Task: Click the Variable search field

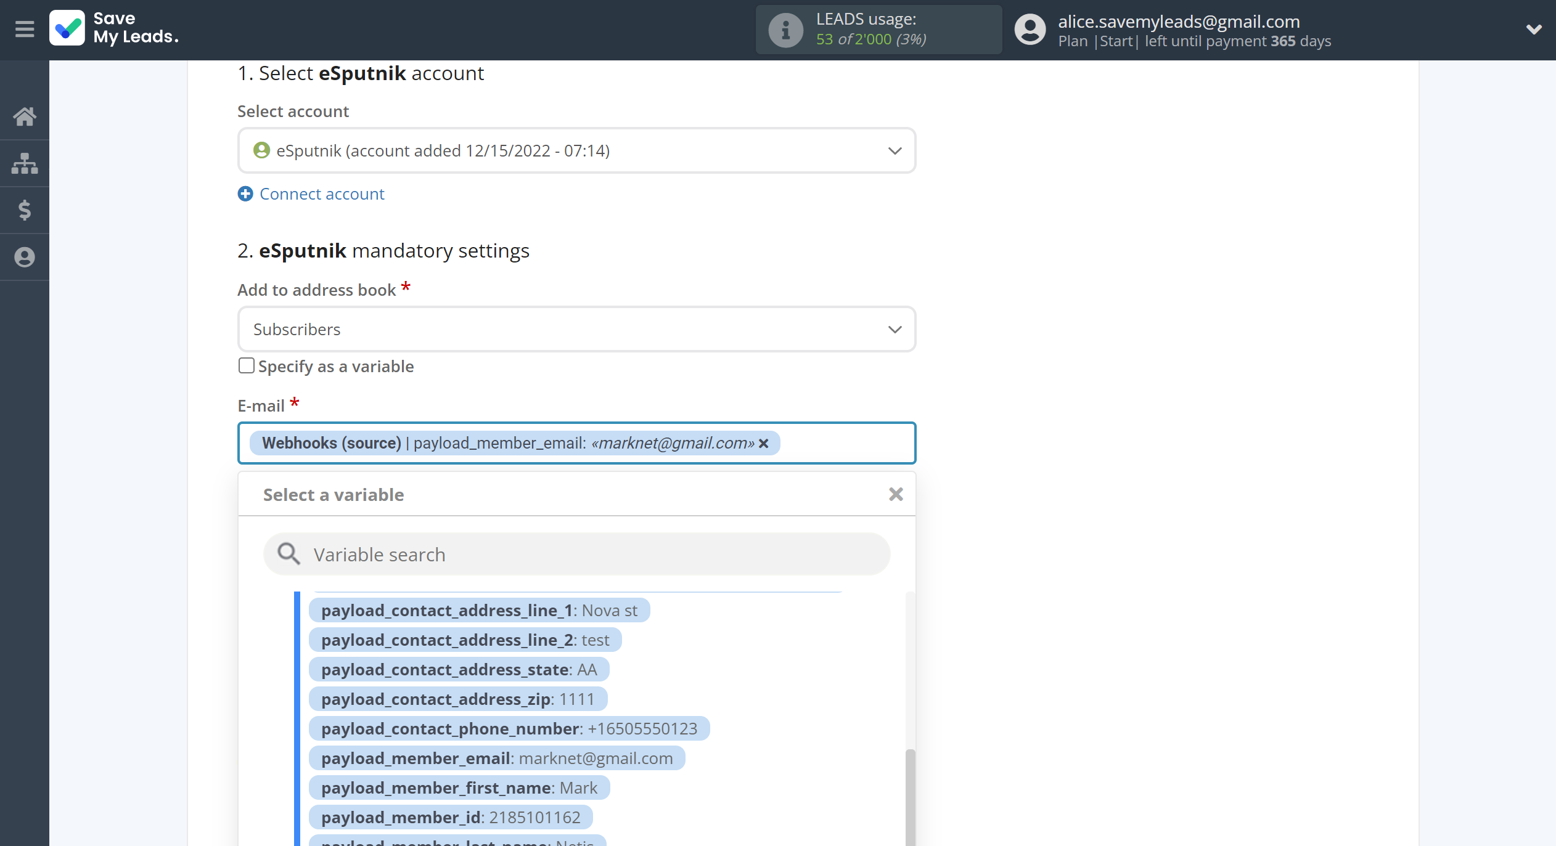Action: coord(576,554)
